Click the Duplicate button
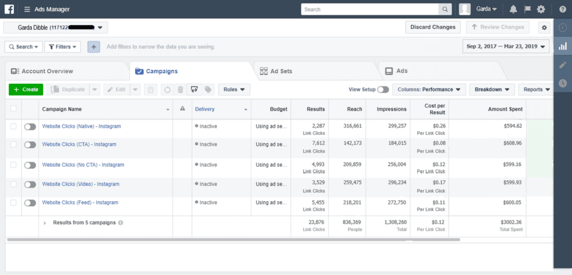572x275 pixels. 68,89
